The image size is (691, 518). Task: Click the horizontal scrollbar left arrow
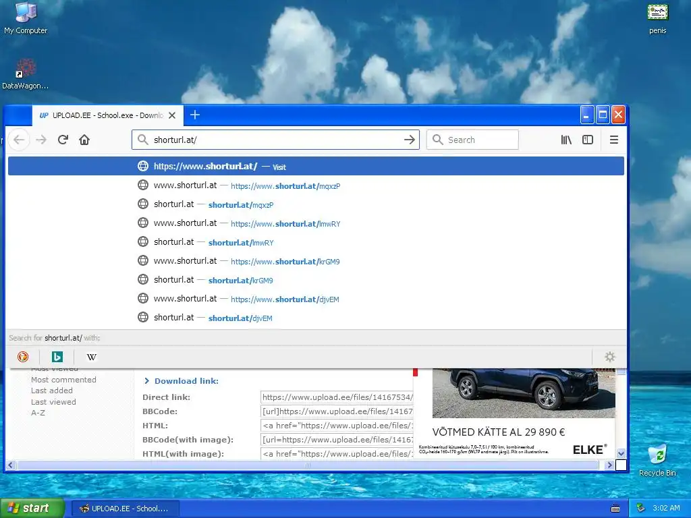11,465
